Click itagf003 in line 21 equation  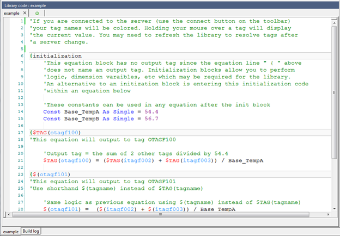coord(197,160)
